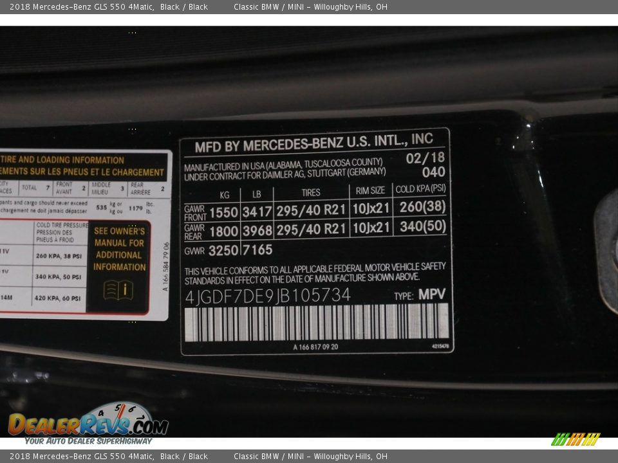Image resolution: width=618 pixels, height=463 pixels.
Task: Click the TYPE: MPV text
Action: click(419, 295)
